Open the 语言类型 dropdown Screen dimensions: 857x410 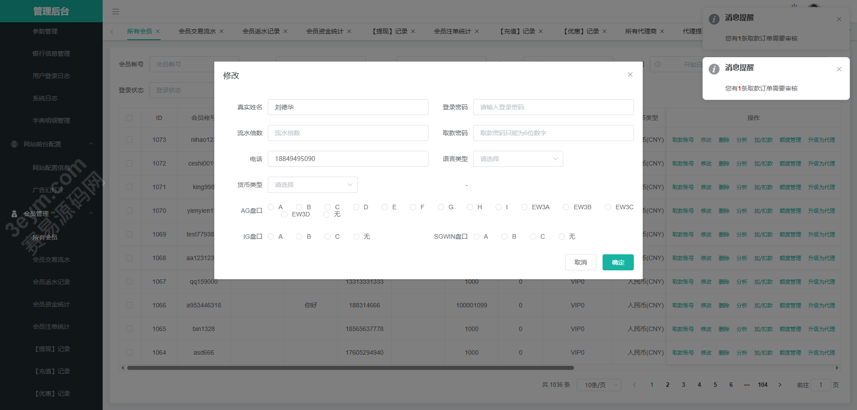(x=518, y=159)
